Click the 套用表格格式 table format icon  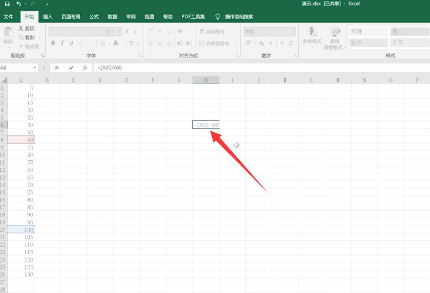pyautogui.click(x=335, y=32)
